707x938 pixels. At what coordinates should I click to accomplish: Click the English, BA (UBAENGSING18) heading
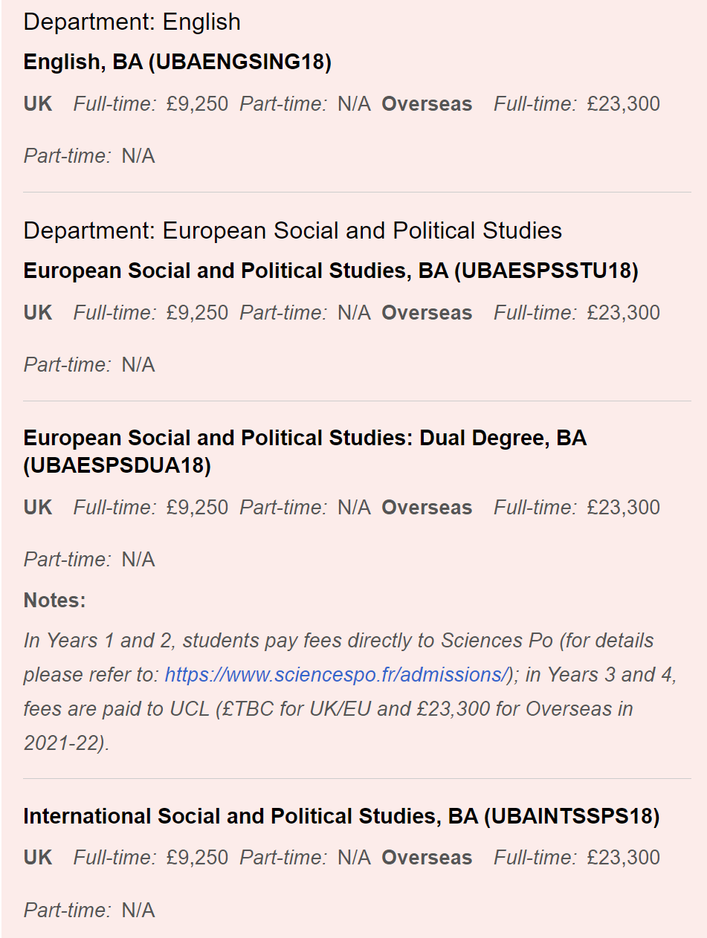coord(177,62)
